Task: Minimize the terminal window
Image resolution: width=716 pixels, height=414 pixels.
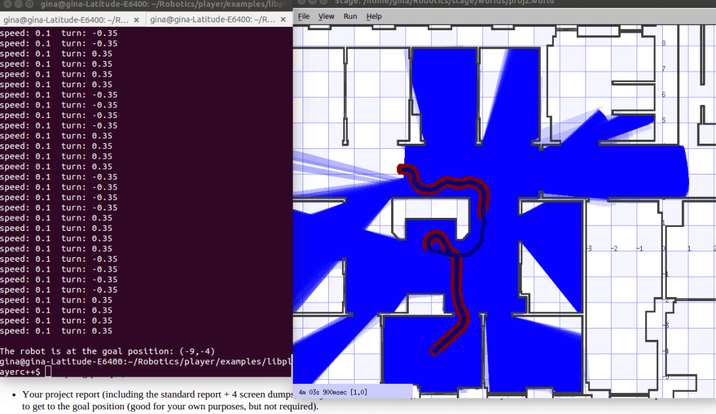Action: (x=18, y=5)
